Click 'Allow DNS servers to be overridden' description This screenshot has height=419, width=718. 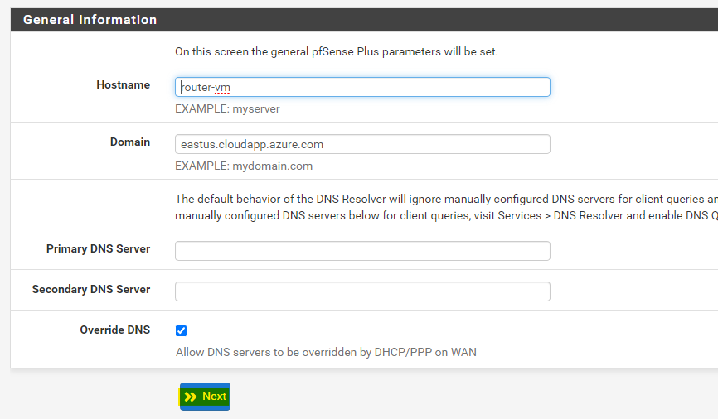[x=326, y=352]
